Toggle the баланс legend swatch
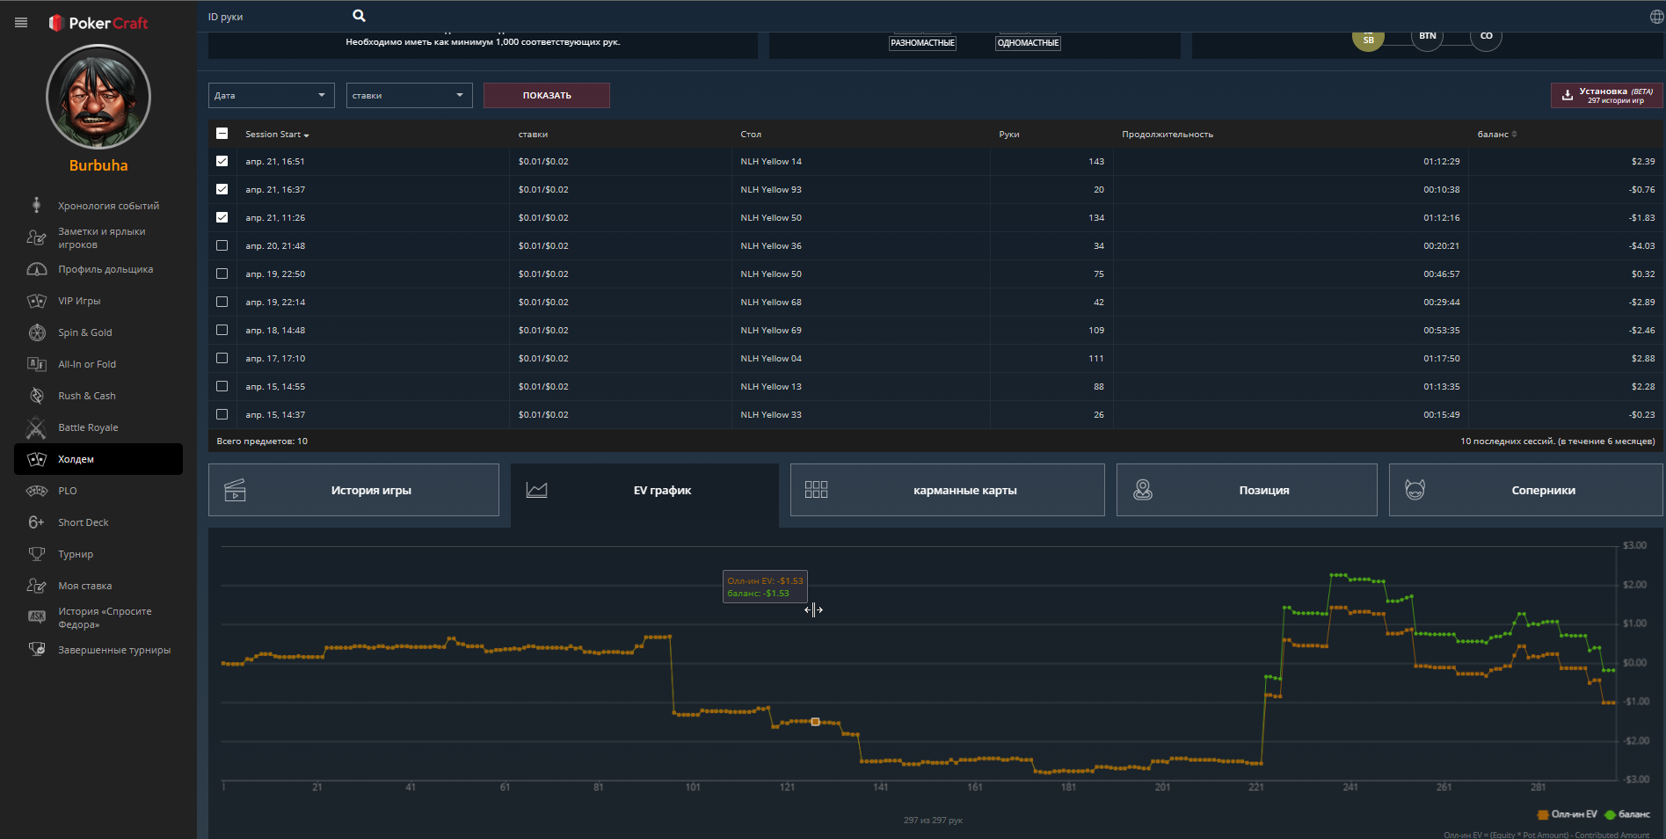The width and height of the screenshot is (1666, 839). pyautogui.click(x=1610, y=814)
